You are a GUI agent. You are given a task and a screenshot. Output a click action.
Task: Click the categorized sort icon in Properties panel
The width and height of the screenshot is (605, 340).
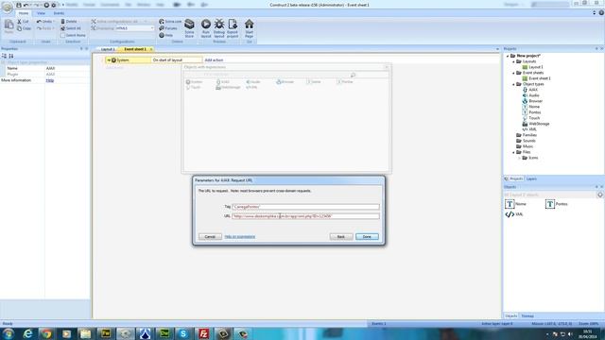pos(4,56)
